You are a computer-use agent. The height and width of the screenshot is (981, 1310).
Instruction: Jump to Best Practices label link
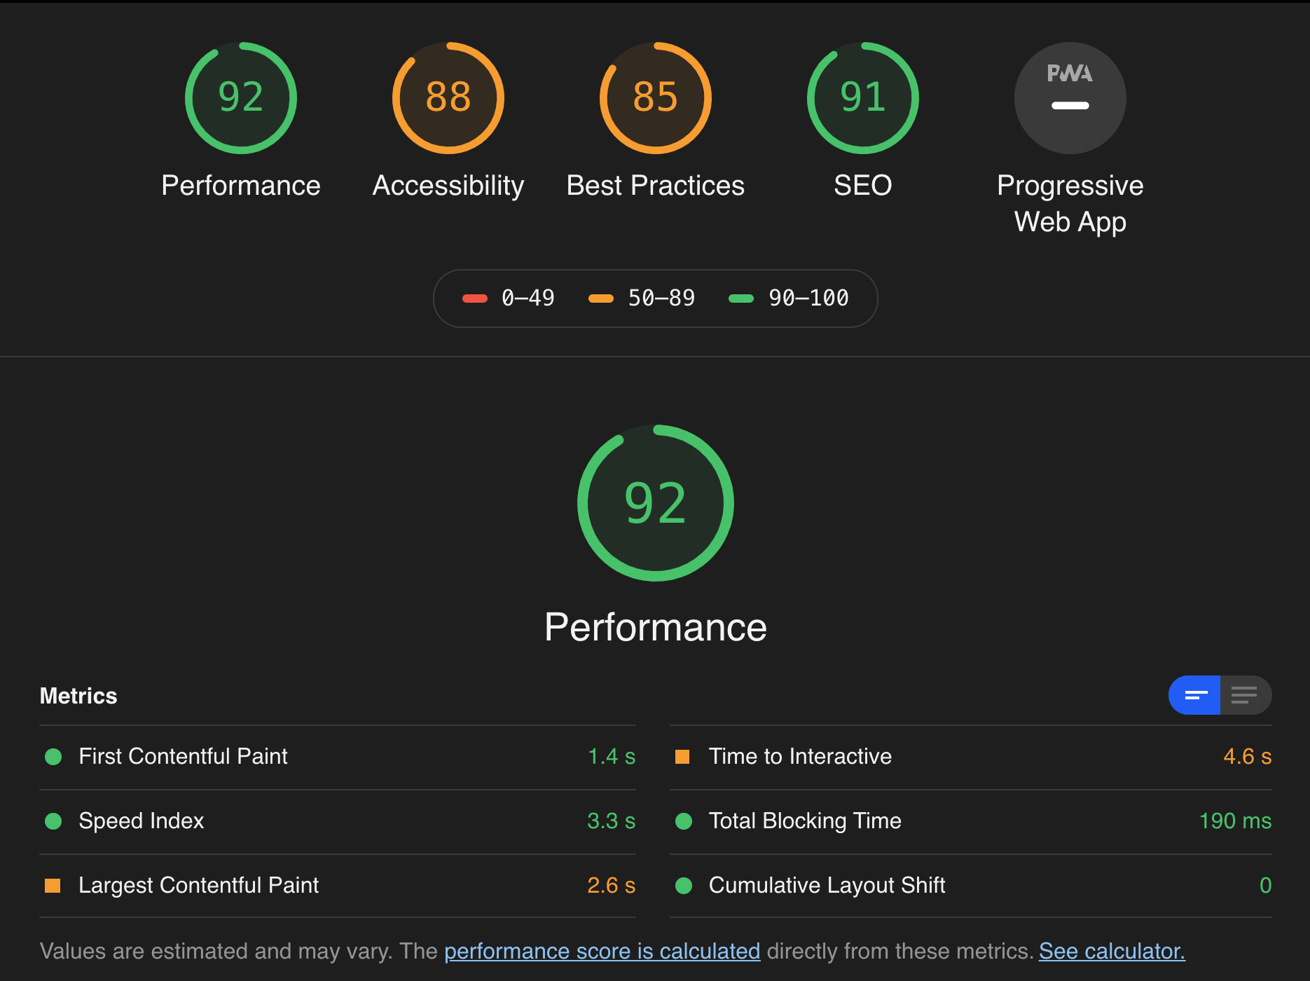(x=656, y=186)
